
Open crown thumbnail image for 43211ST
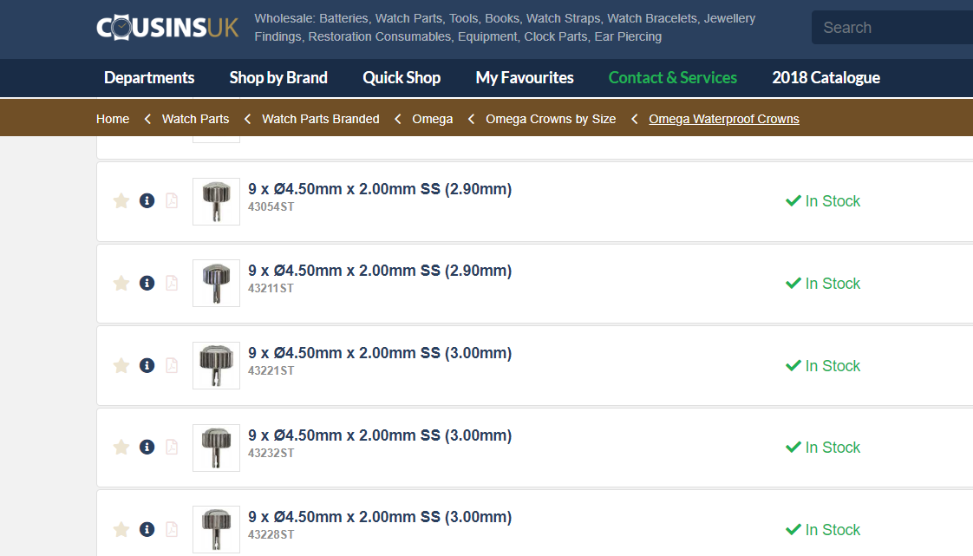pyautogui.click(x=216, y=284)
